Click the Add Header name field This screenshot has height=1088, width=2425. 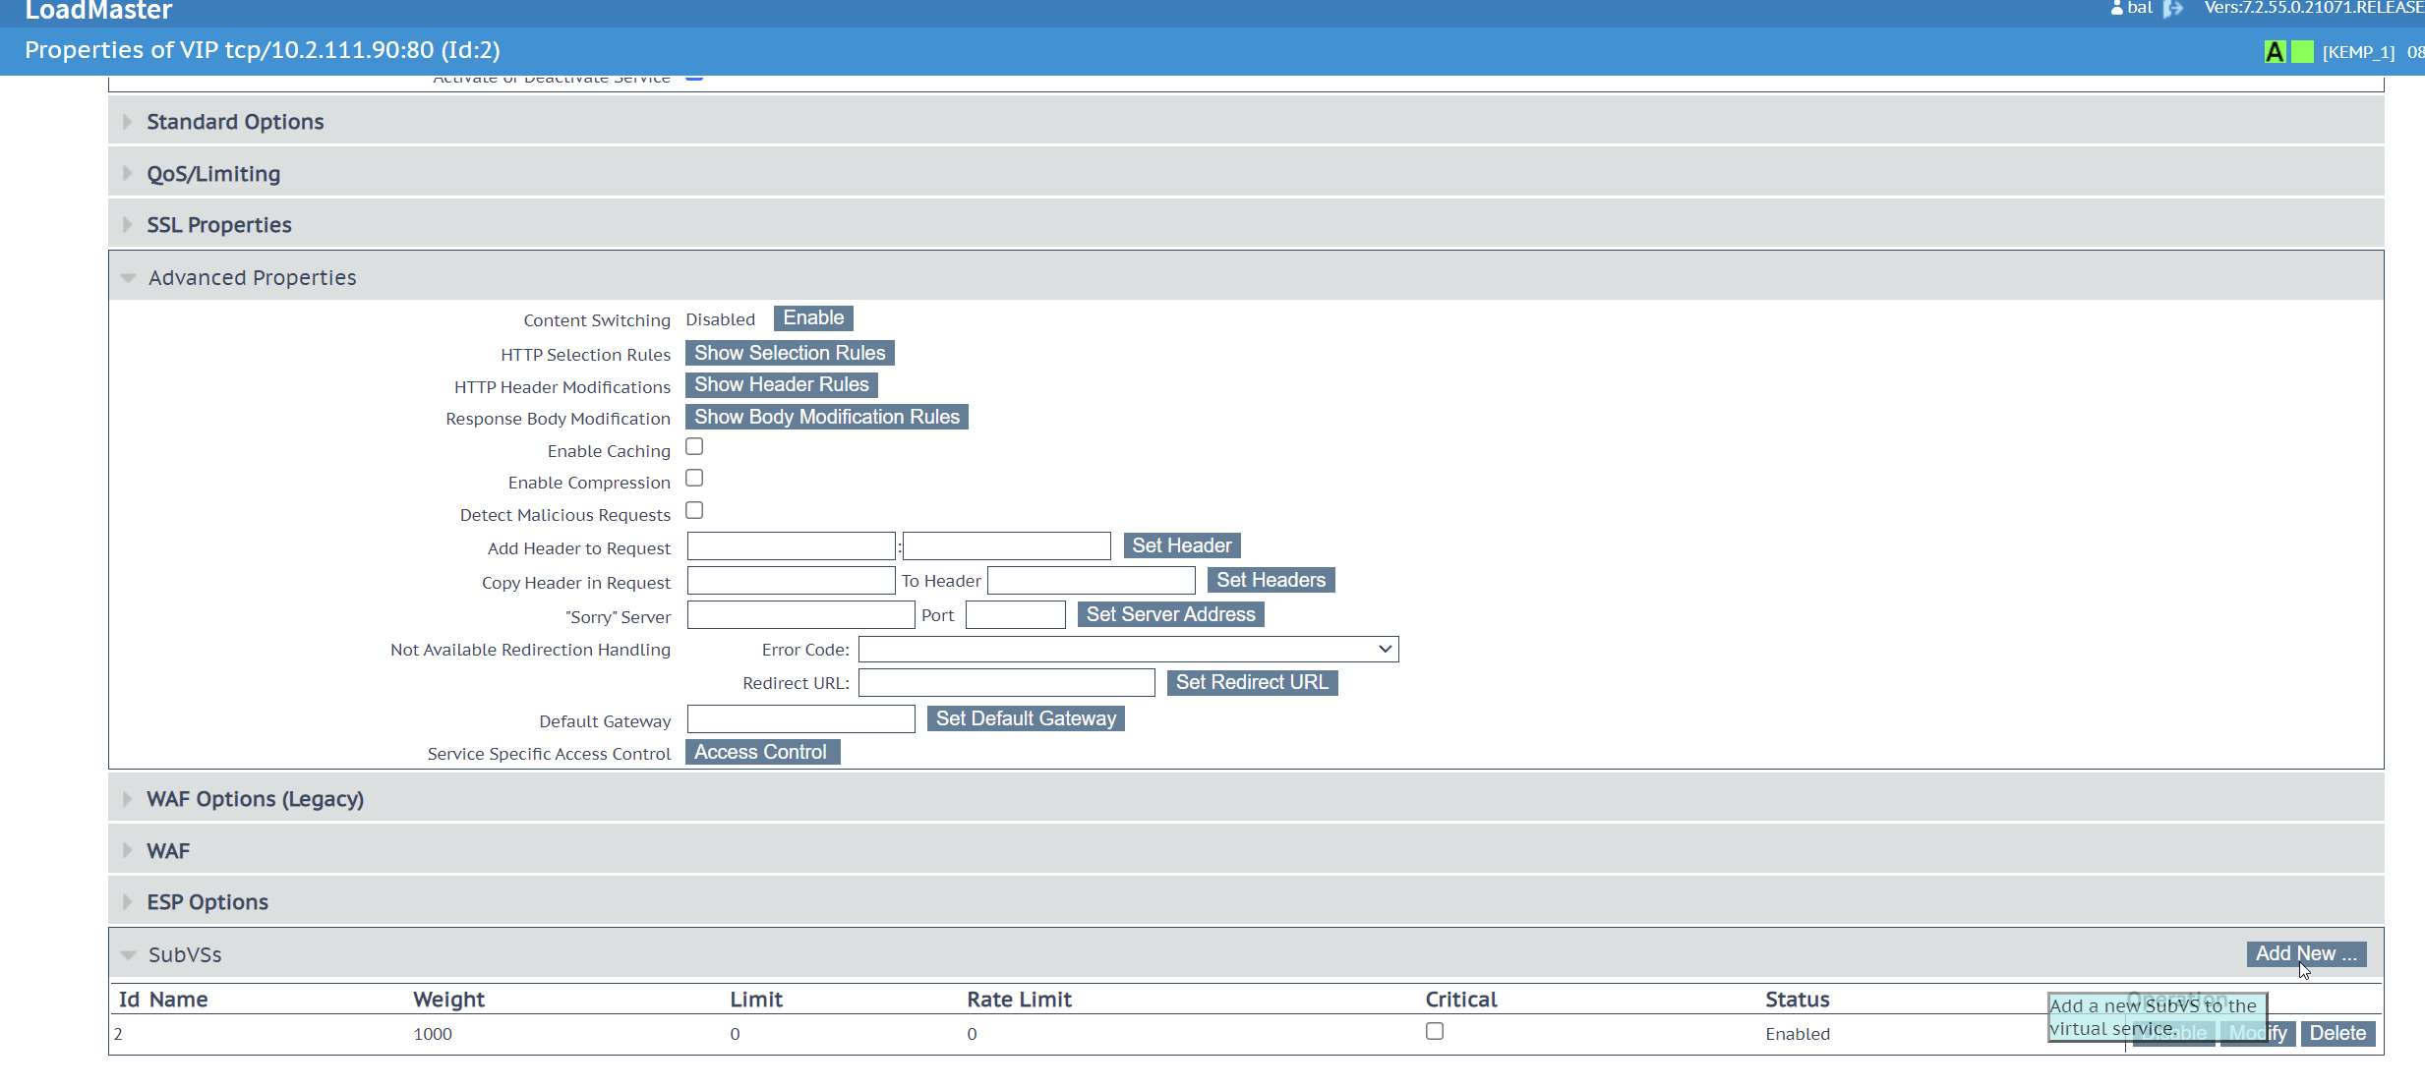click(x=791, y=545)
